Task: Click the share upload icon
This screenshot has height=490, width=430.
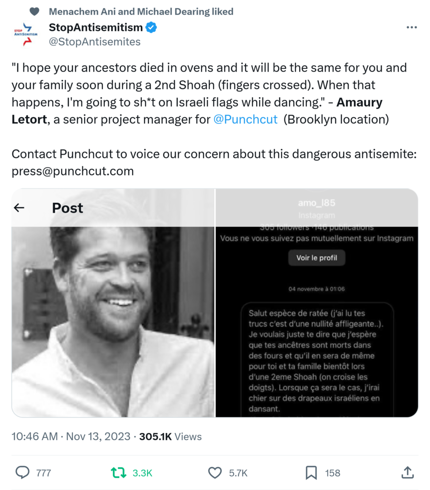Action: 407,473
